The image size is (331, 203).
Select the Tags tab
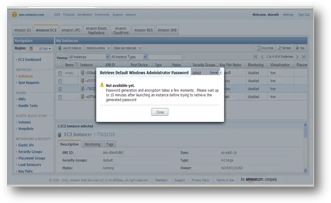110,145
